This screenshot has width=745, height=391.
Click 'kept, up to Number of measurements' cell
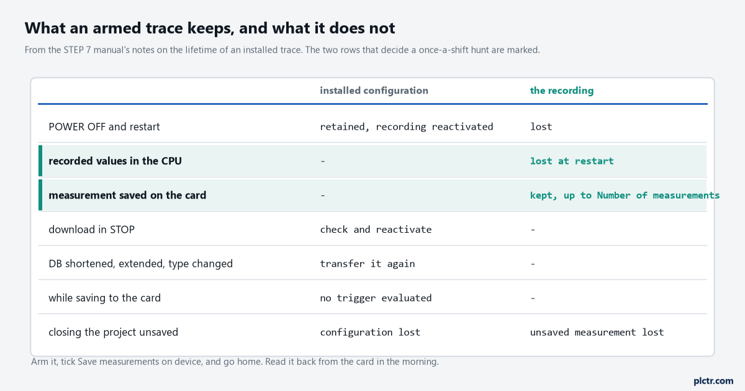click(x=625, y=195)
